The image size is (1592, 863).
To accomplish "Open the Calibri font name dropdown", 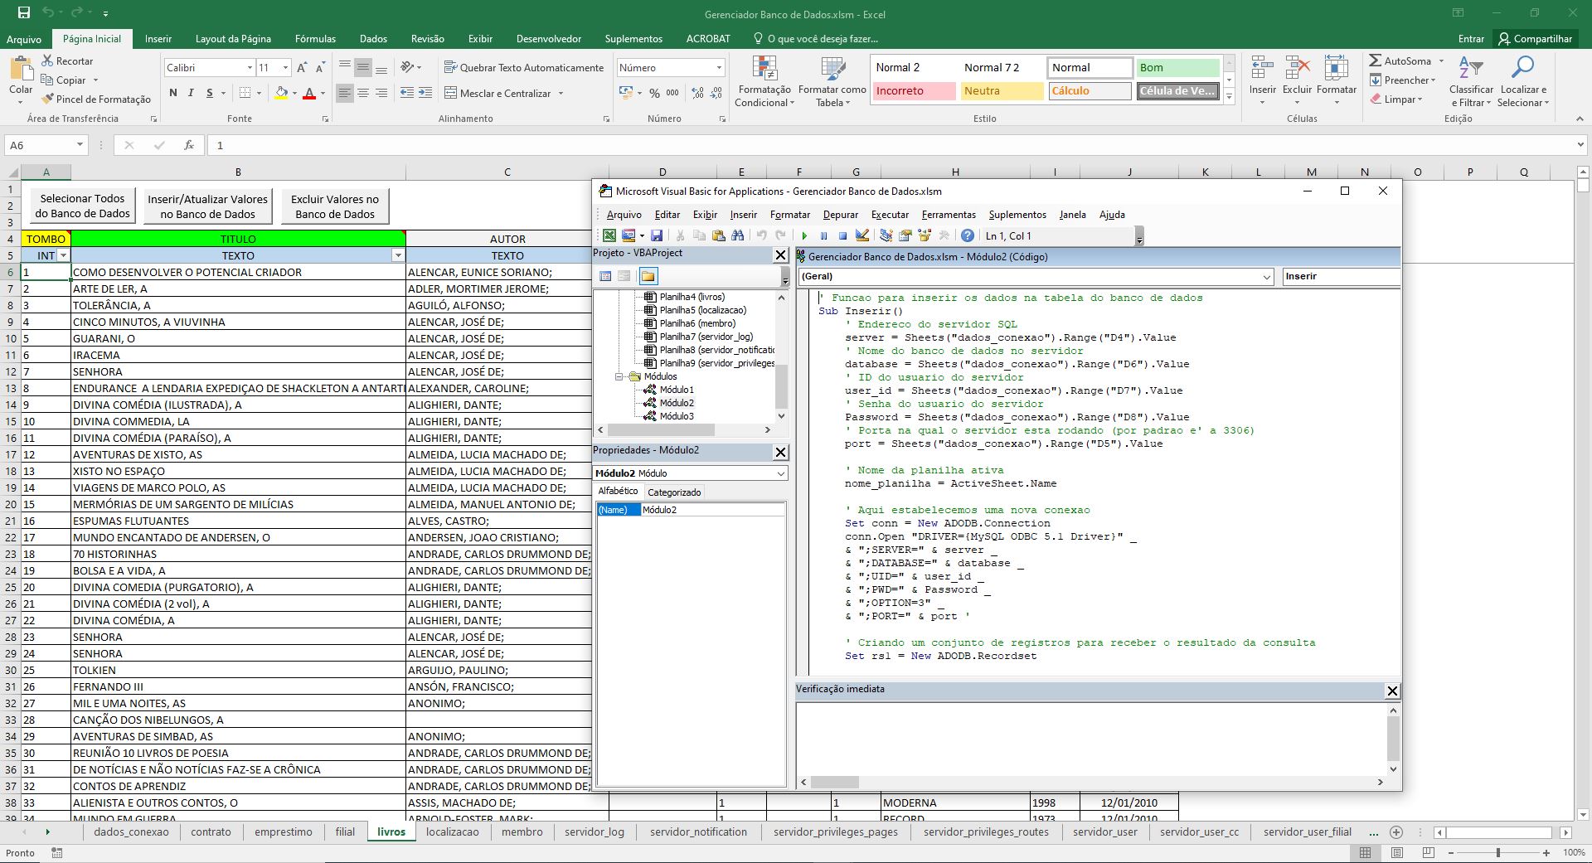I will (x=250, y=67).
